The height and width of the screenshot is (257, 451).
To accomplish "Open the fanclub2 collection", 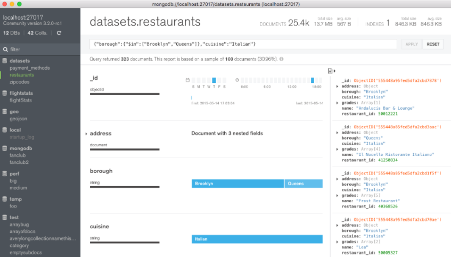I will click(x=19, y=162).
